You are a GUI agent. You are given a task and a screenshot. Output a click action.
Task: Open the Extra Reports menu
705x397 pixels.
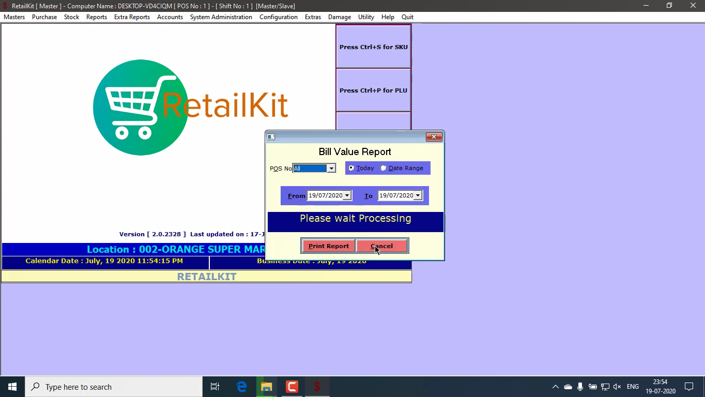[x=132, y=17]
